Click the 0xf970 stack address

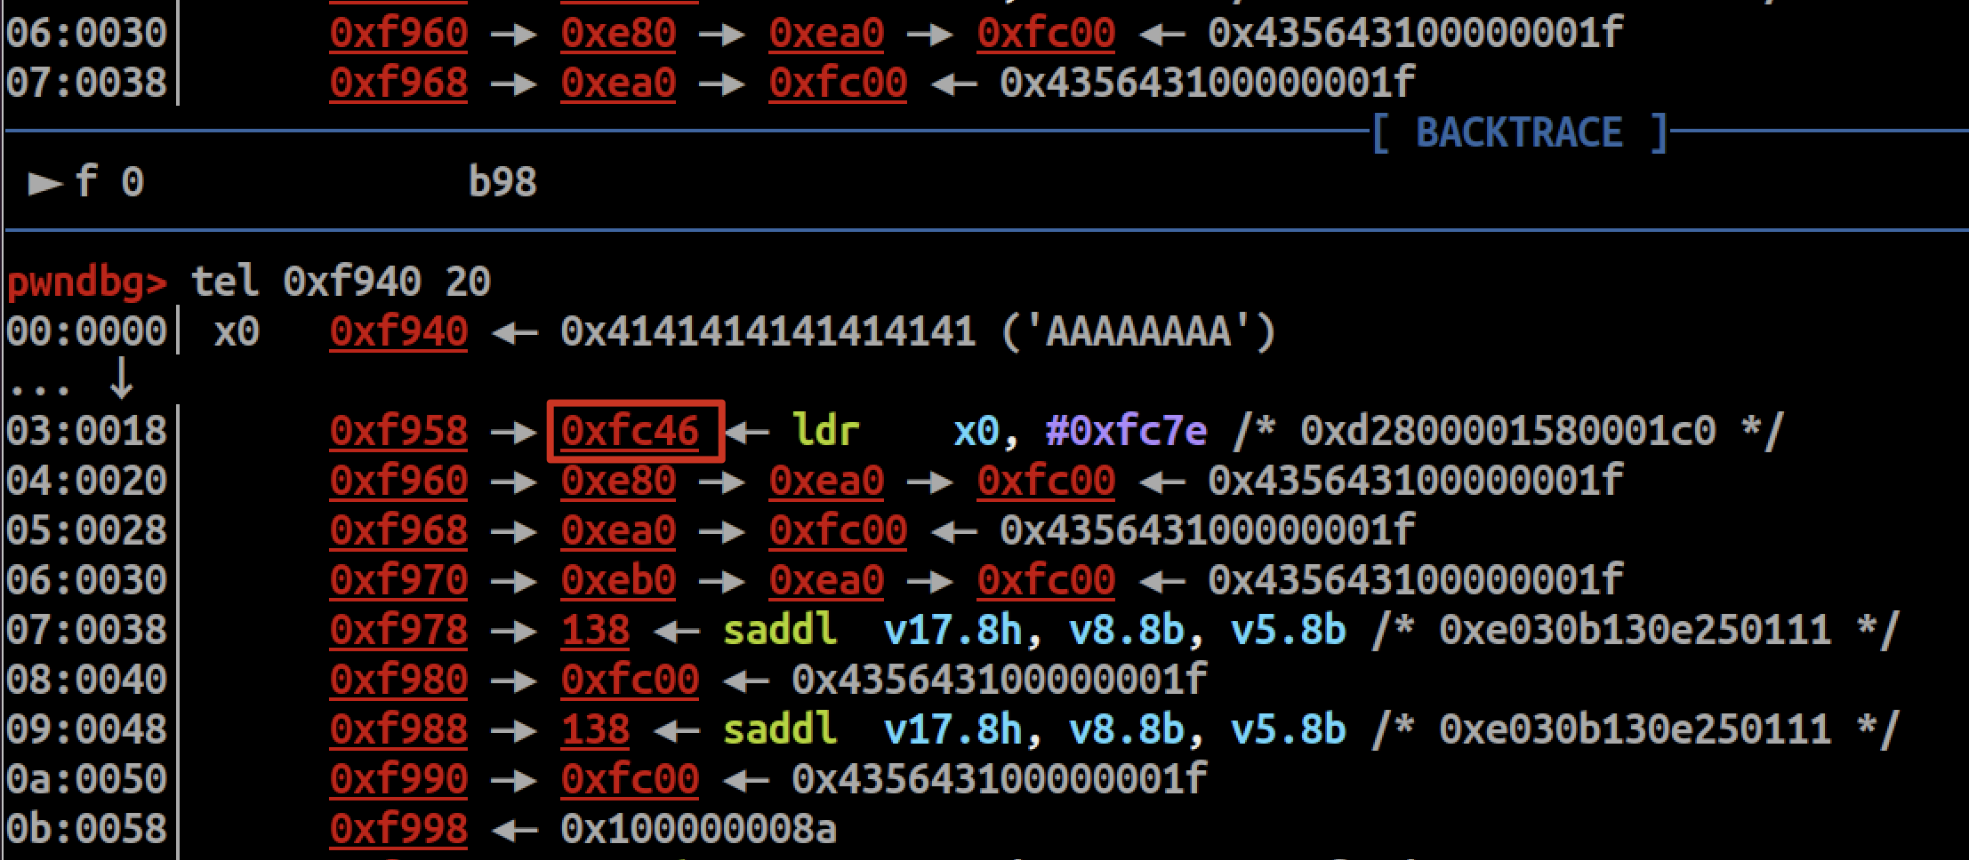(x=398, y=581)
